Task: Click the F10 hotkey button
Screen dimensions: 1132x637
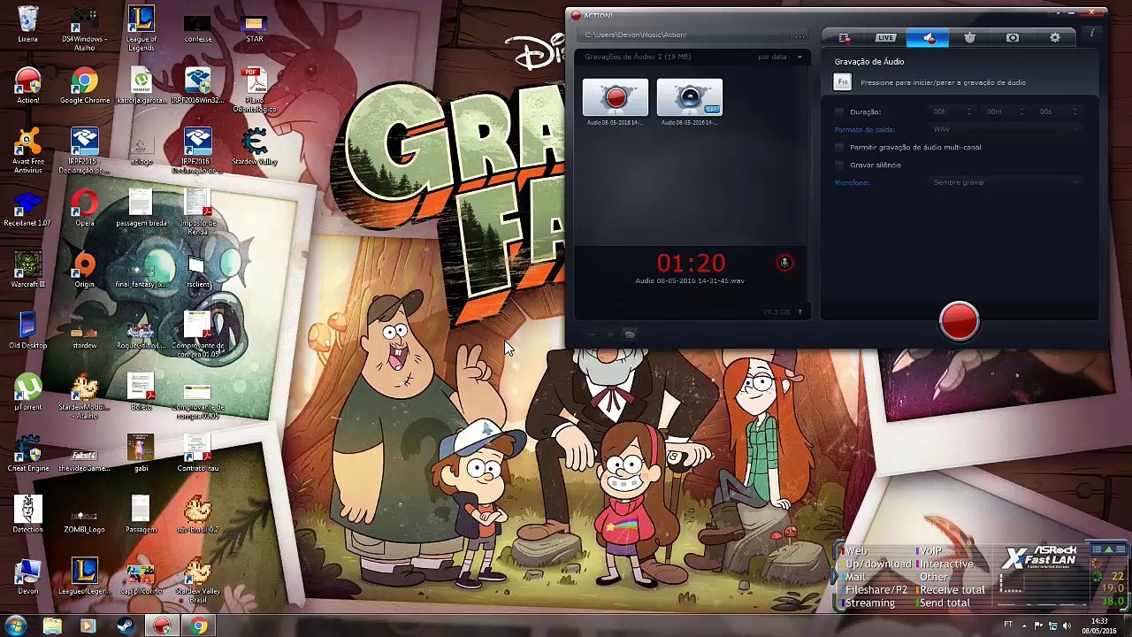Action: pyautogui.click(x=843, y=82)
